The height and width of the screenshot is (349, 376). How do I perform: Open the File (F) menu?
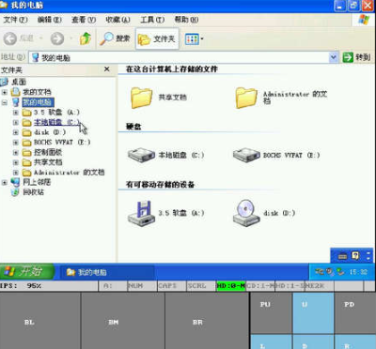[x=15, y=20]
